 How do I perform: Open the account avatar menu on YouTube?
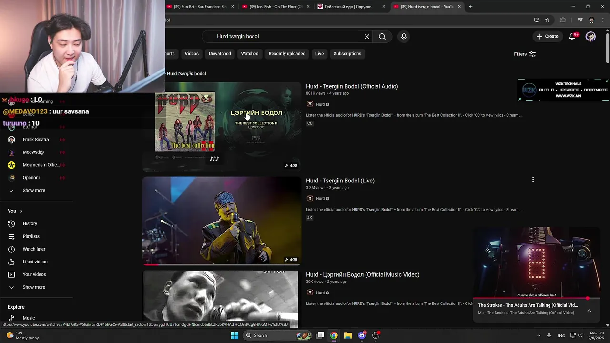point(590,36)
